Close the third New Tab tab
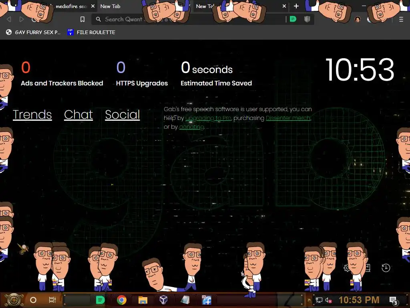410x308 pixels. tap(284, 6)
